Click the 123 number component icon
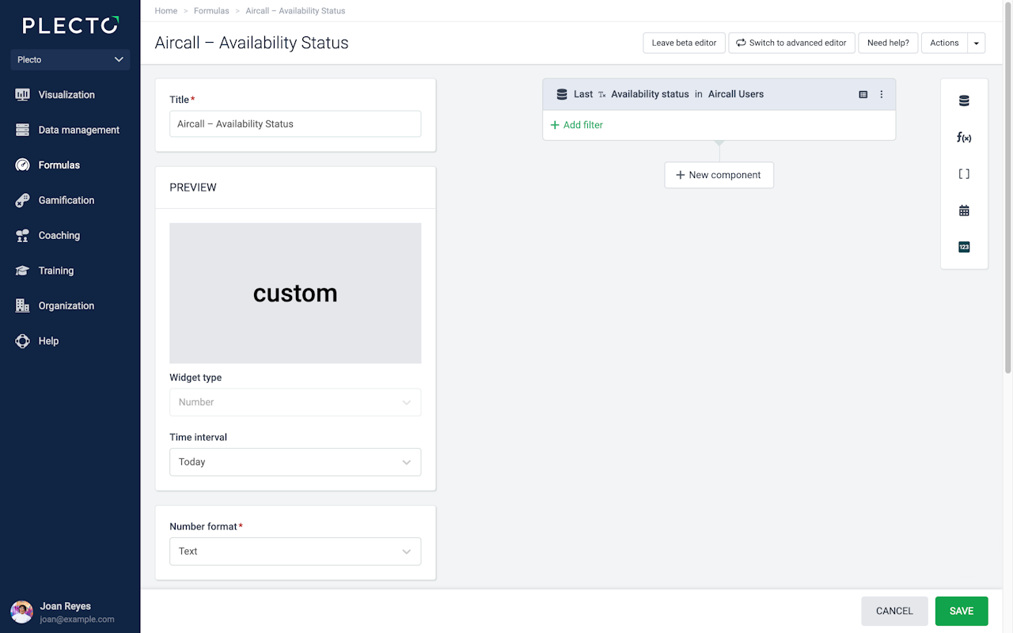Image resolution: width=1013 pixels, height=633 pixels. click(964, 247)
